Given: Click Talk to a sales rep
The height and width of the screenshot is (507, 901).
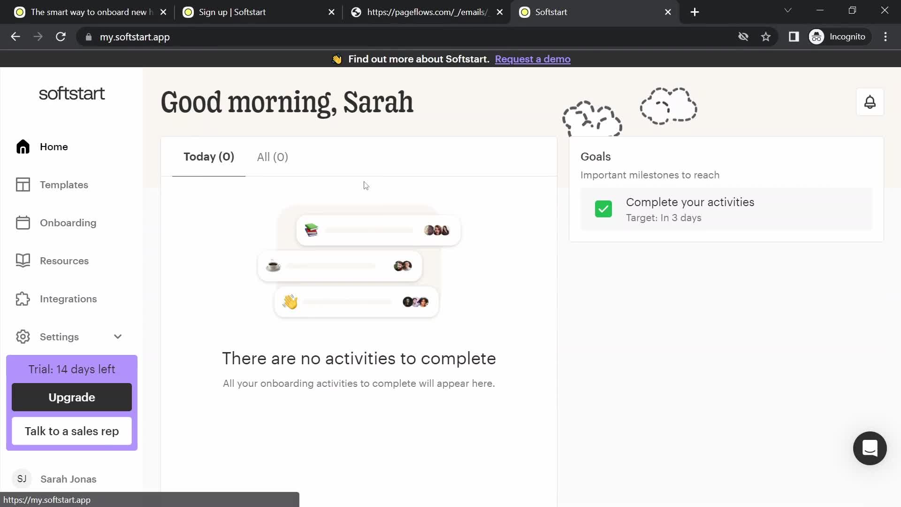Looking at the screenshot, I should tap(72, 431).
